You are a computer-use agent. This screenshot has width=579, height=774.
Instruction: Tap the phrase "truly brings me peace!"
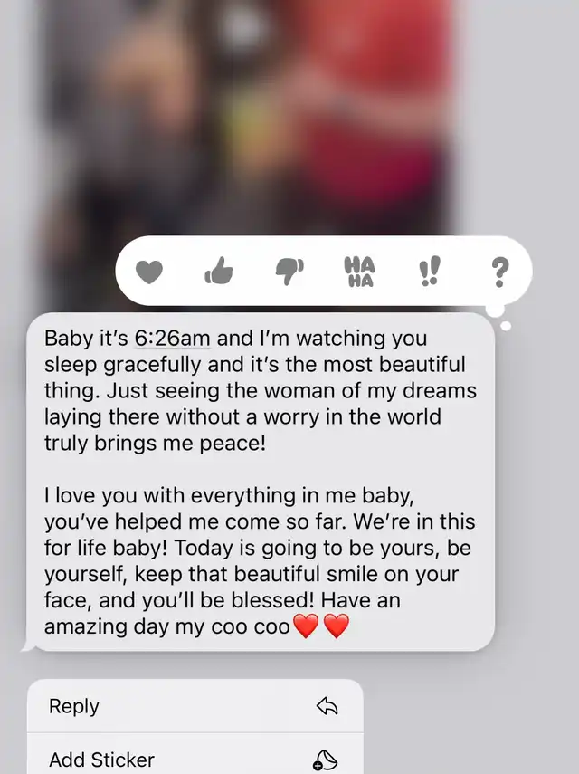click(x=156, y=443)
